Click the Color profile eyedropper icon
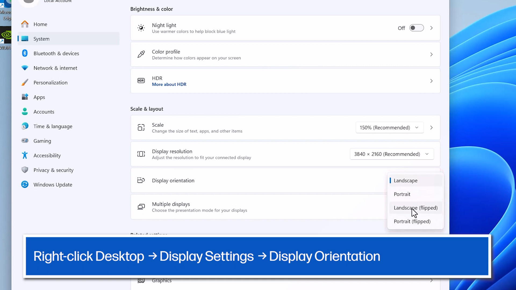Image resolution: width=516 pixels, height=290 pixels. (x=141, y=54)
